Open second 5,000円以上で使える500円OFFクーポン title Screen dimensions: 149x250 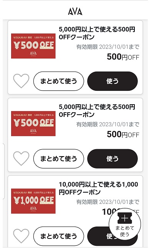[97, 111]
